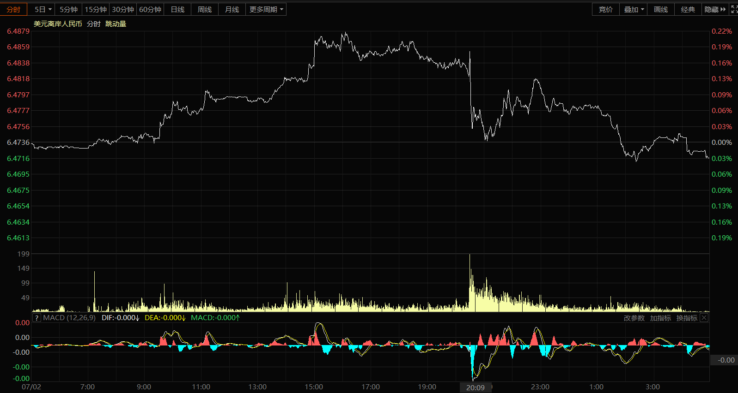
Task: Switch to the 5分钟 chart
Action: click(x=68, y=9)
